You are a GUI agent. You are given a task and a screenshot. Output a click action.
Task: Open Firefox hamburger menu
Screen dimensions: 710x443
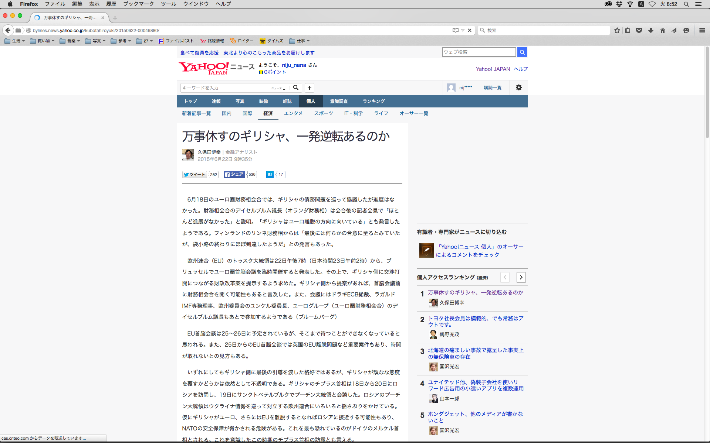coord(702,30)
